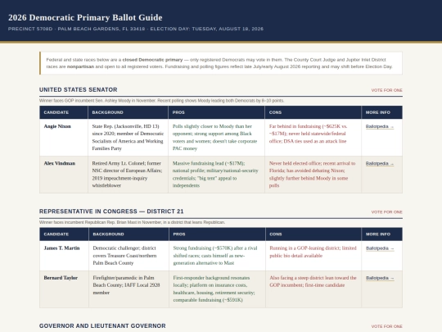Click 'Candidate' column header in District 21 table
This screenshot has width=442, height=332.
(56, 234)
